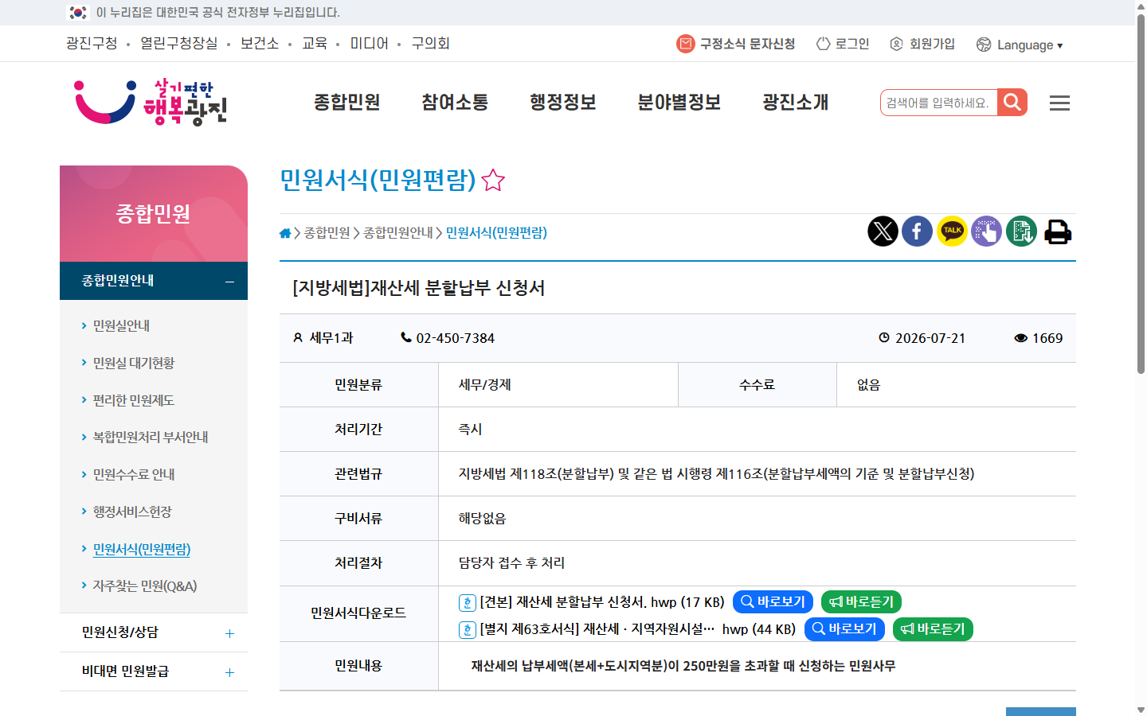Open 자주찾는 민원(Q&A) in the sidebar
The height and width of the screenshot is (716, 1147).
coord(145,586)
